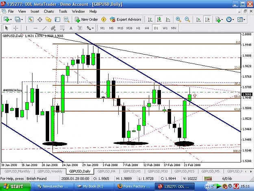Open the Data Window crosshair icon
The width and height of the screenshot is (254, 191).
pyautogui.click(x=40, y=20)
